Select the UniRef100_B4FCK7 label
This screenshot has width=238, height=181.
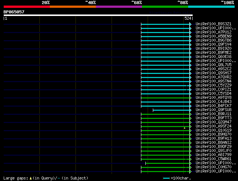coord(213,106)
